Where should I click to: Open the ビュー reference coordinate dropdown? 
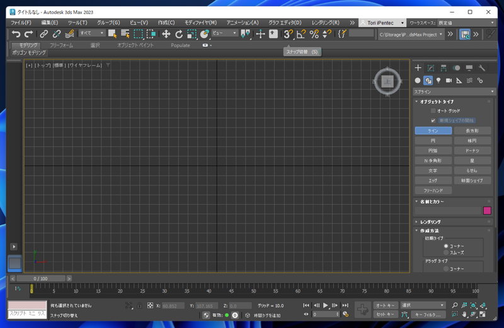tap(224, 33)
